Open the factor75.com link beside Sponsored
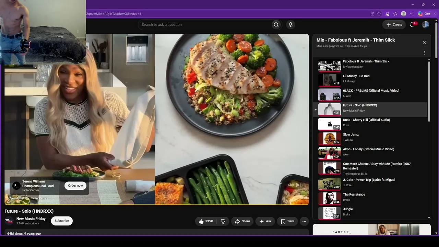This screenshot has height=247, width=439. coord(39,198)
